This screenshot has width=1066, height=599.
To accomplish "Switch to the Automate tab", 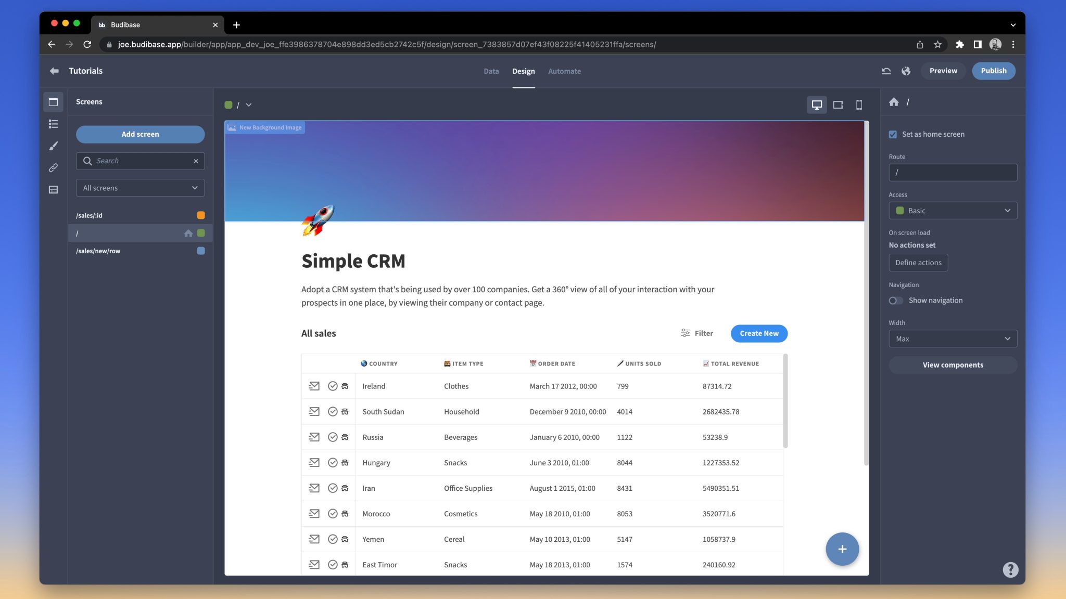I will [564, 71].
